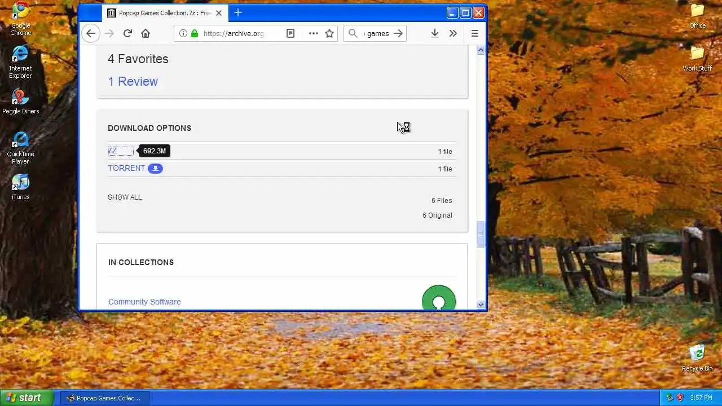Open page actions three-dots menu
The width and height of the screenshot is (722, 406).
314,33
